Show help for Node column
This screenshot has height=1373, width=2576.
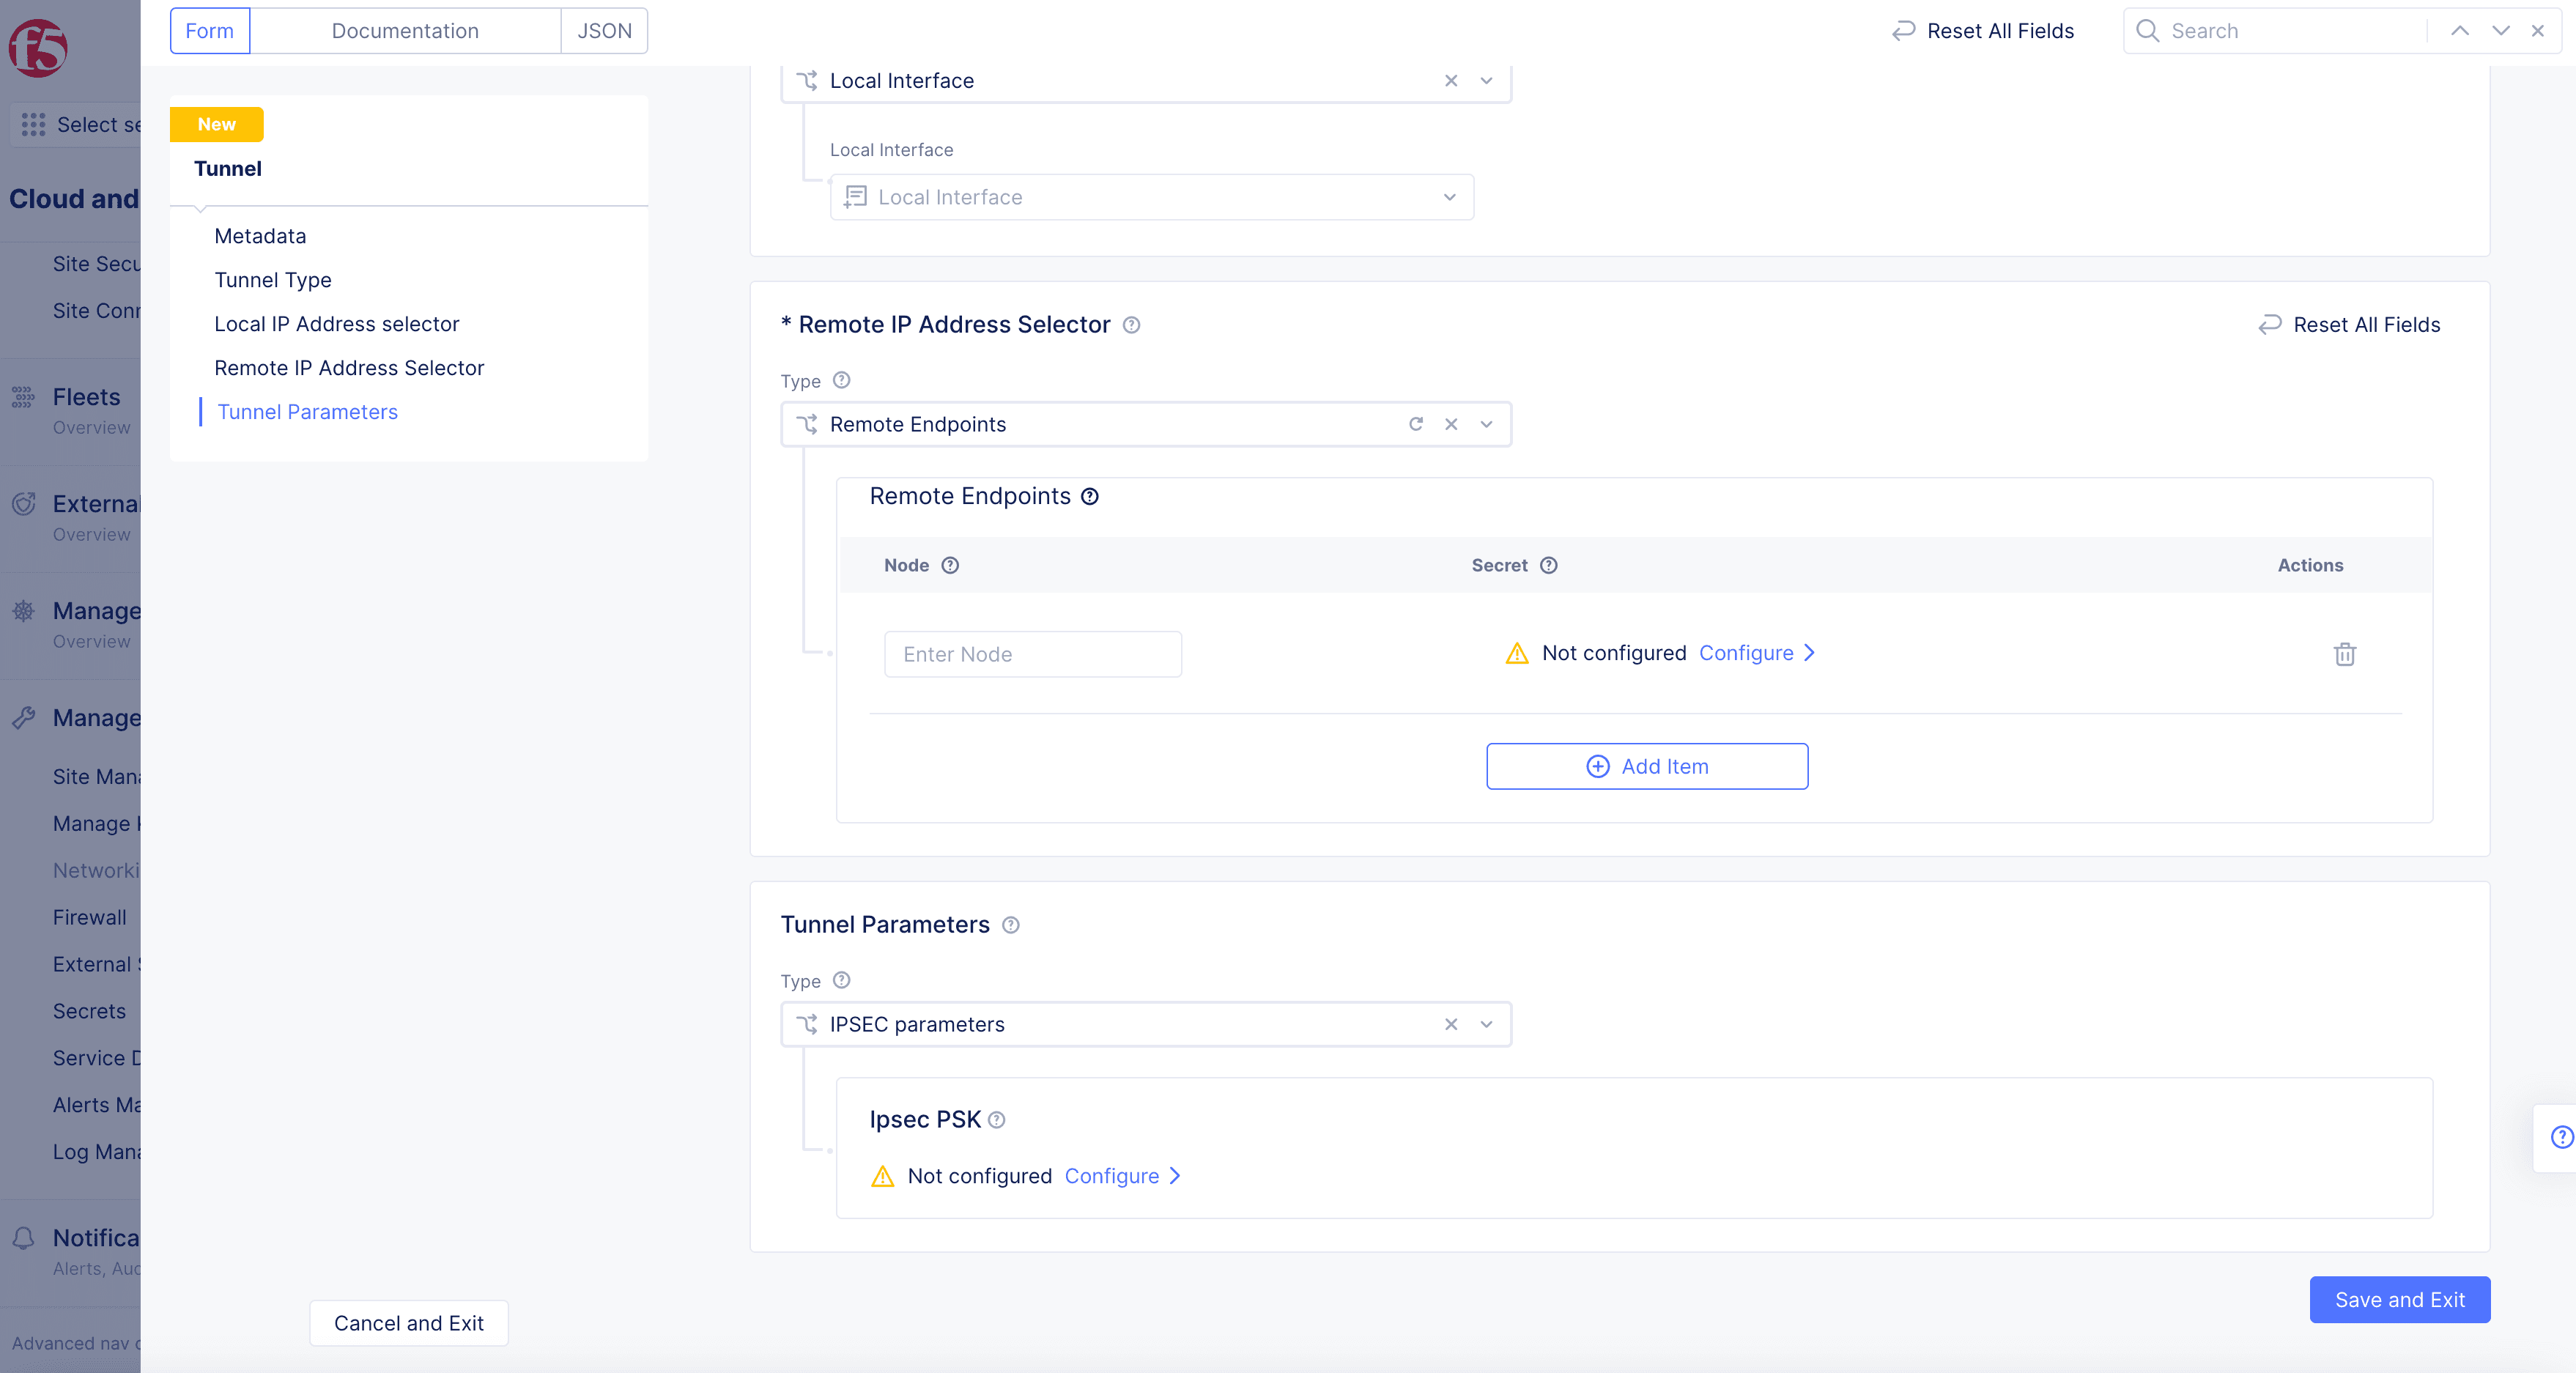(x=950, y=565)
